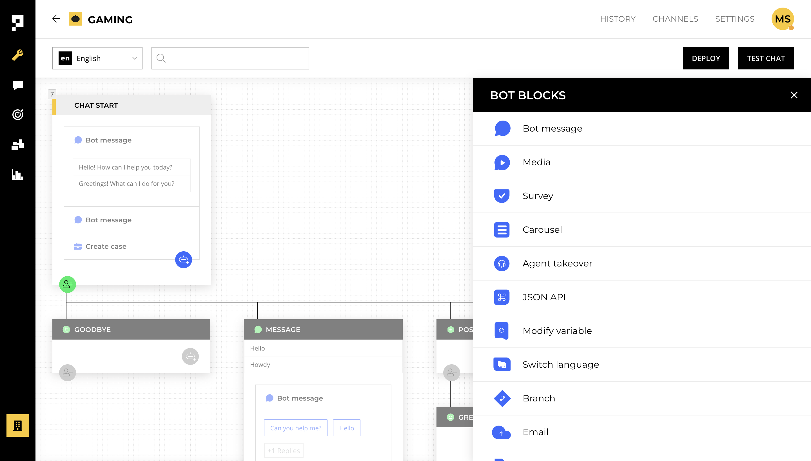Select the JSON API block

click(544, 297)
